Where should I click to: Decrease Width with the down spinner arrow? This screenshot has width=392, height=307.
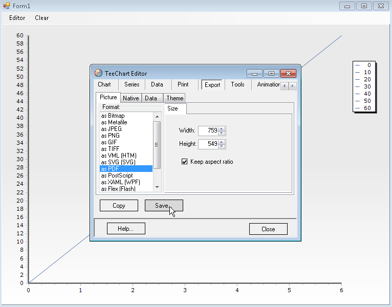[221, 133]
